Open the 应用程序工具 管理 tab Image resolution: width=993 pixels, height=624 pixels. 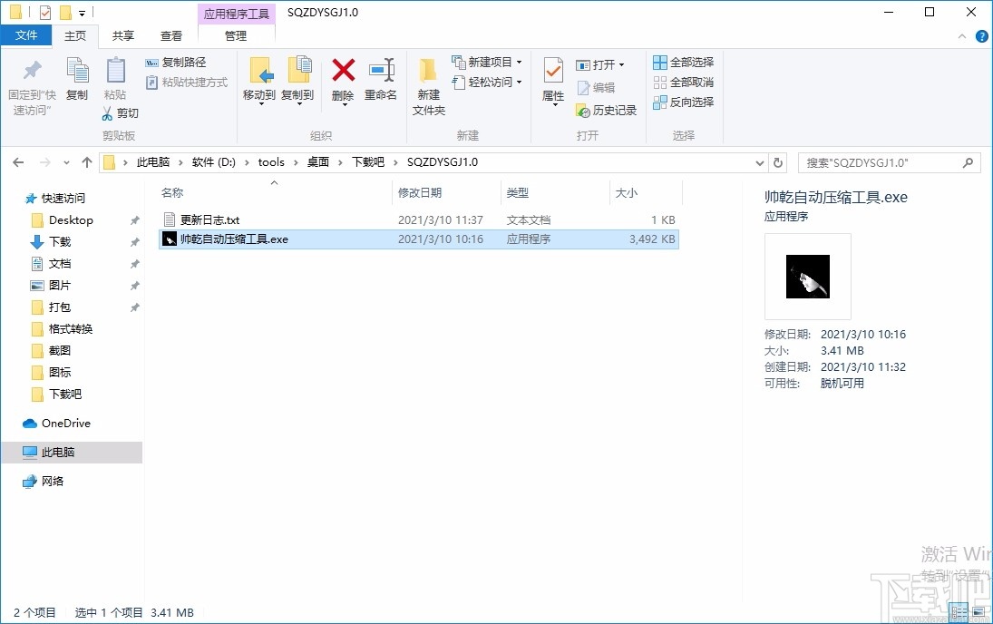pyautogui.click(x=236, y=36)
